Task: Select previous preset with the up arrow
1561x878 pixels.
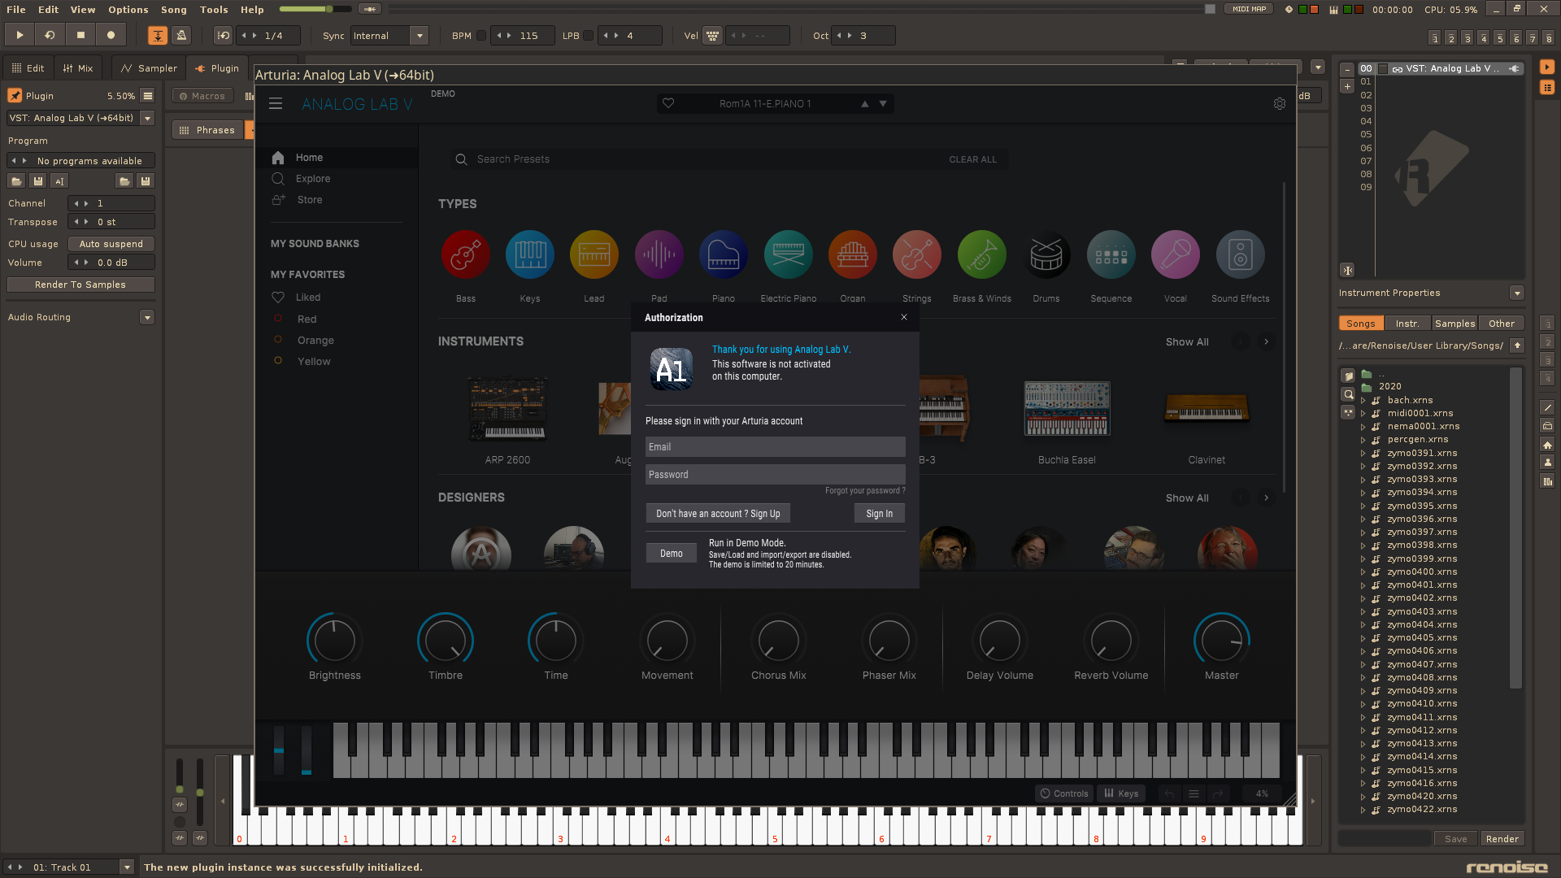Action: click(865, 104)
